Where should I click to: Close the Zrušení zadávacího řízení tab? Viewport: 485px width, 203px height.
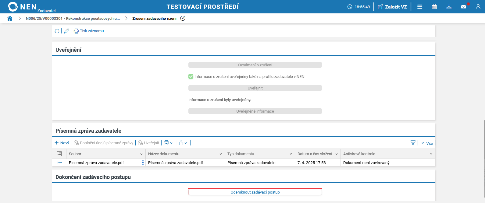pyautogui.click(x=183, y=18)
